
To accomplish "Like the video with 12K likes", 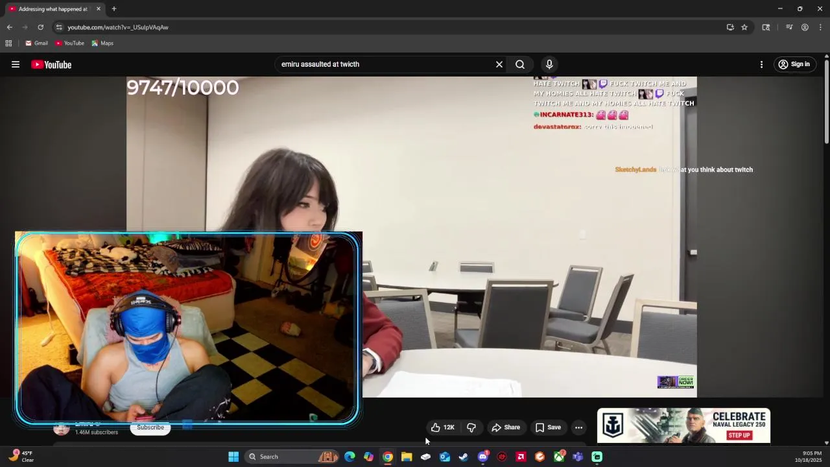I will (442, 427).
